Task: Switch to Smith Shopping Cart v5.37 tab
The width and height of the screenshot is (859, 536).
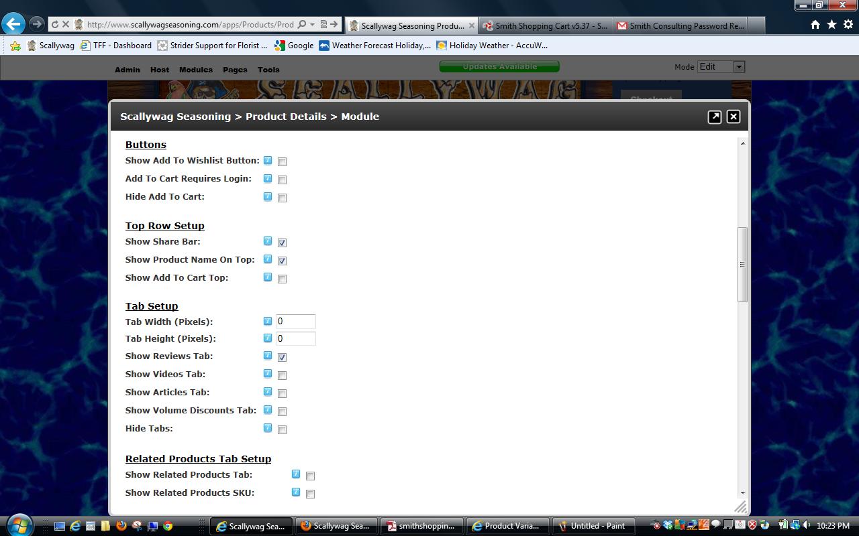Action: 545,25
